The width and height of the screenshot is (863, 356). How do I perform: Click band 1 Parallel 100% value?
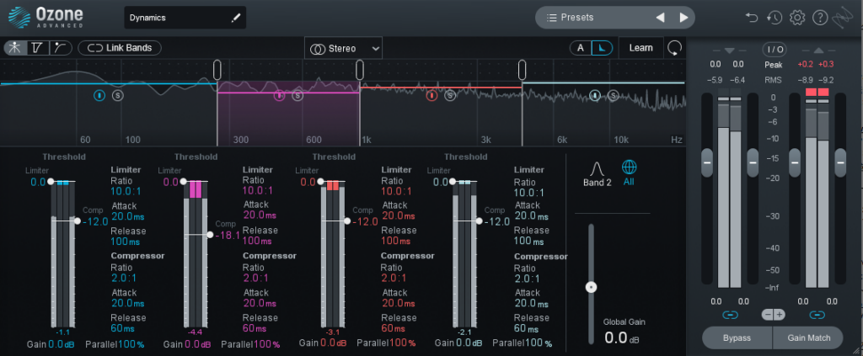point(130,344)
